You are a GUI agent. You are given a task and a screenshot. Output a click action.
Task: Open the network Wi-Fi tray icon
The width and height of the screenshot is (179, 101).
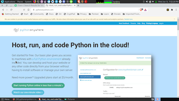153,2
